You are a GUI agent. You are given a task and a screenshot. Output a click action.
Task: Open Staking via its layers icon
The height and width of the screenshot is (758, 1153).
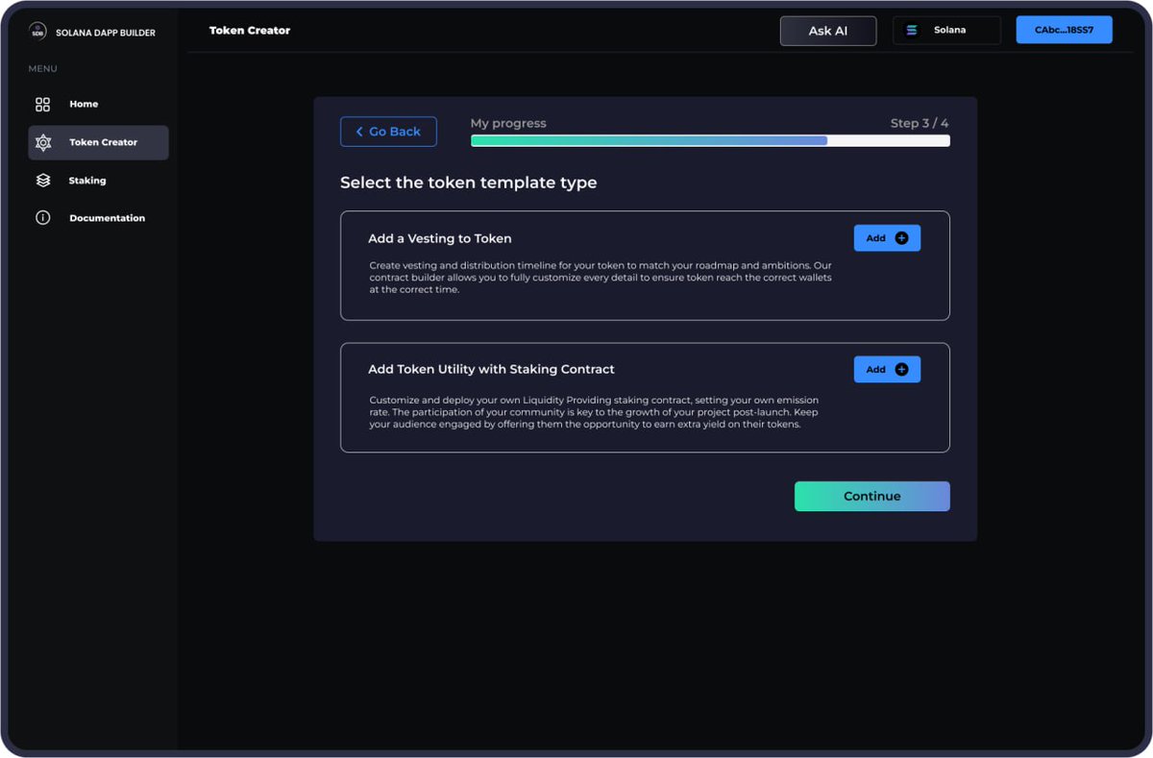tap(42, 180)
